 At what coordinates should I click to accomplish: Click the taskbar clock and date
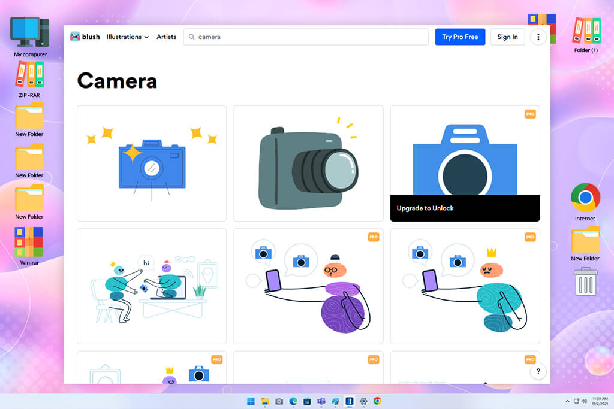600,401
